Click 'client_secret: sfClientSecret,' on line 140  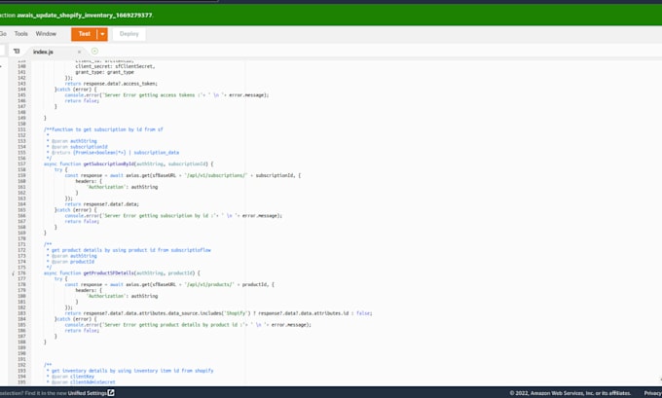click(115, 66)
